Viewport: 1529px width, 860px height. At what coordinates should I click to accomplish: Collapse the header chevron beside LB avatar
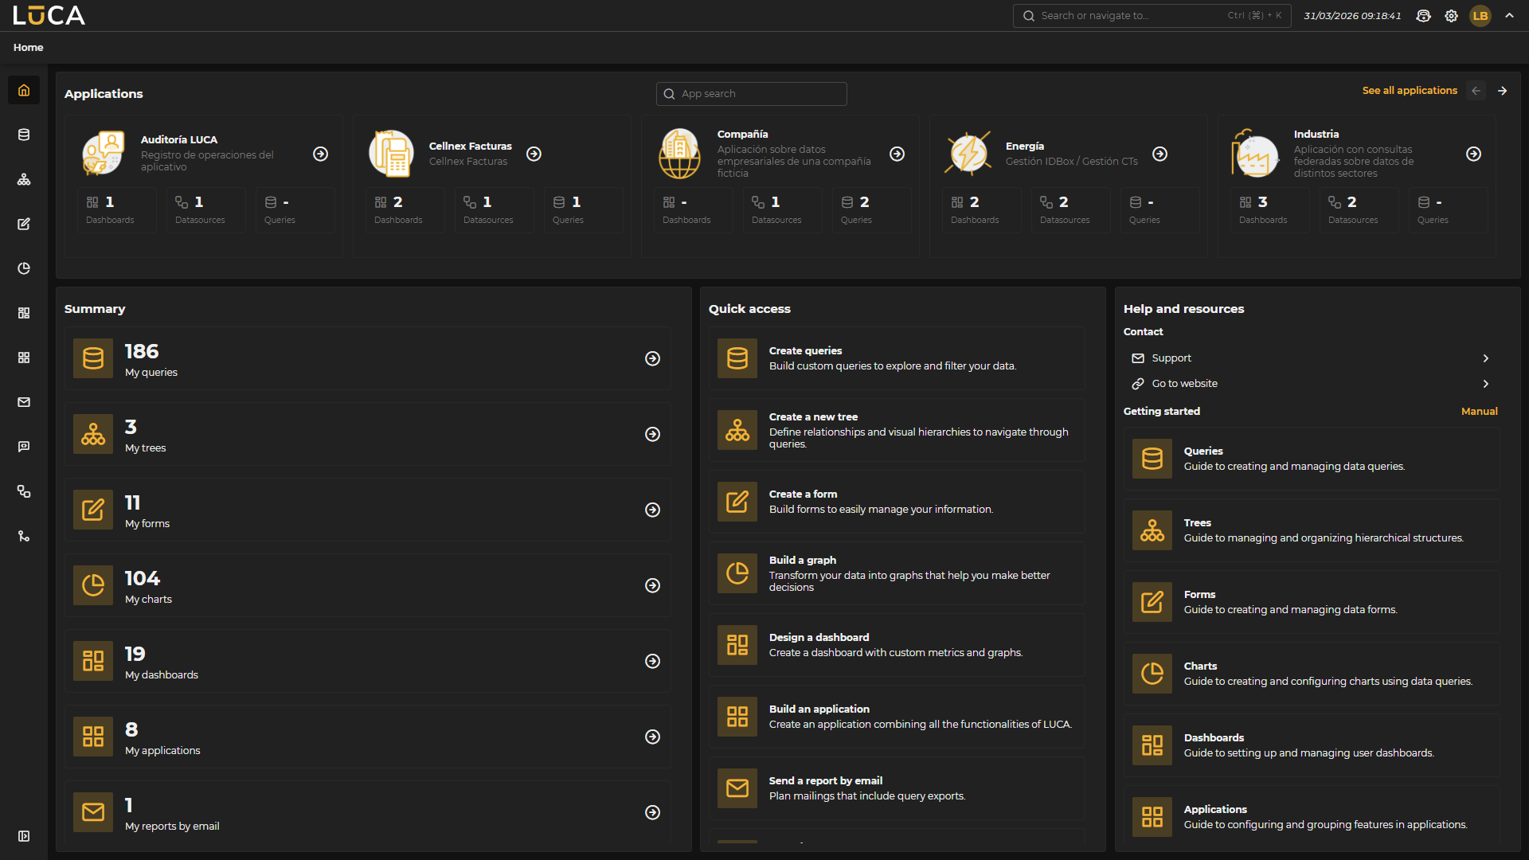(1509, 16)
